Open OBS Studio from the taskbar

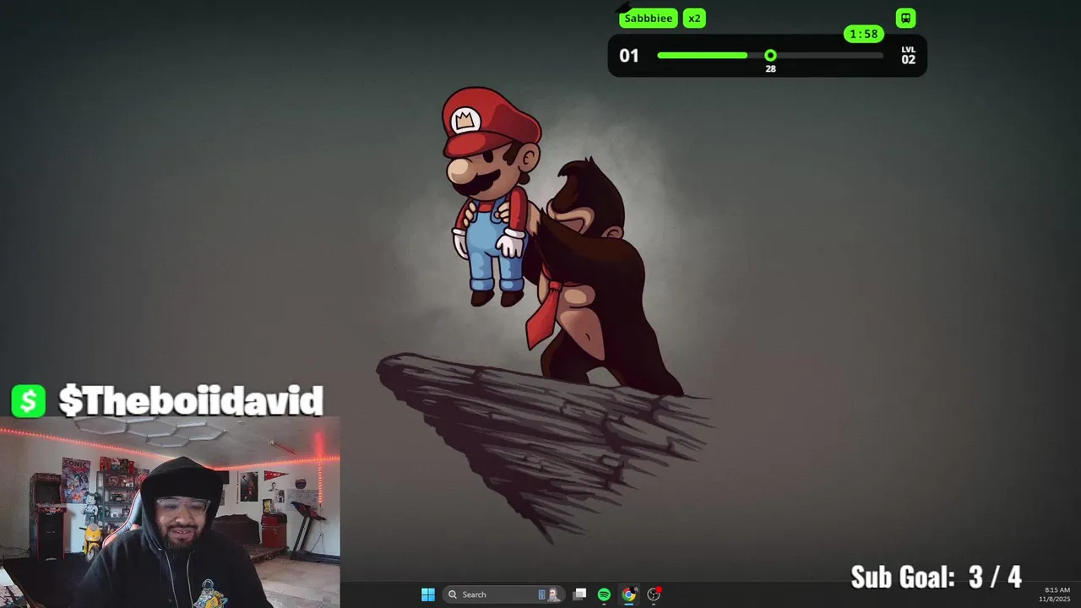click(654, 594)
